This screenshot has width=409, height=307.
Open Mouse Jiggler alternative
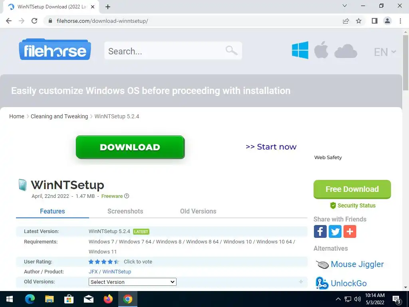click(357, 264)
